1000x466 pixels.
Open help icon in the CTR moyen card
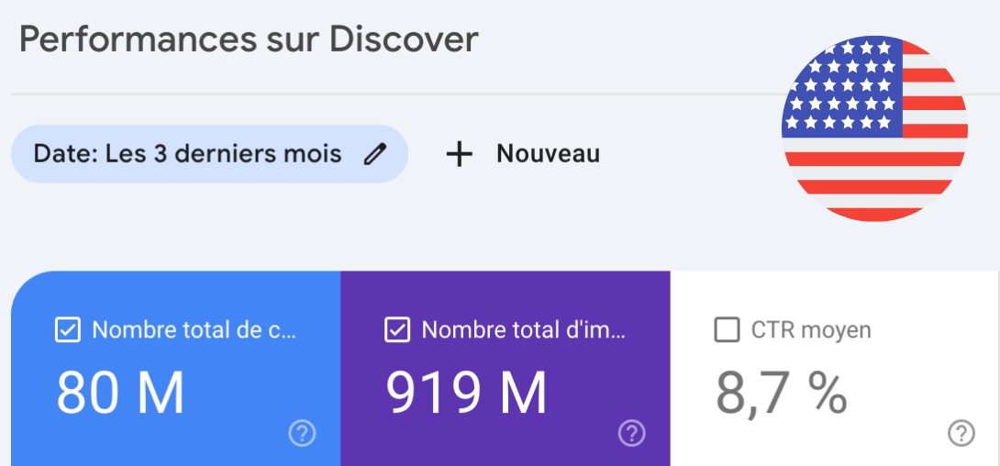click(x=961, y=433)
